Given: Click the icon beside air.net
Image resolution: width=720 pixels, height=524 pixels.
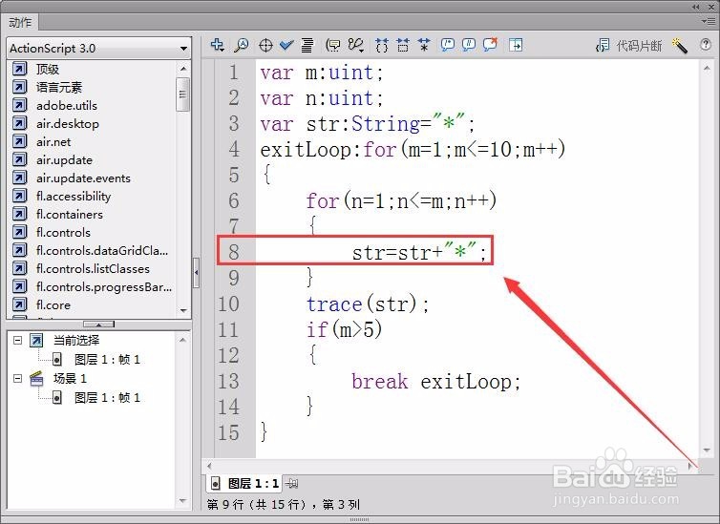Looking at the screenshot, I should (19, 142).
